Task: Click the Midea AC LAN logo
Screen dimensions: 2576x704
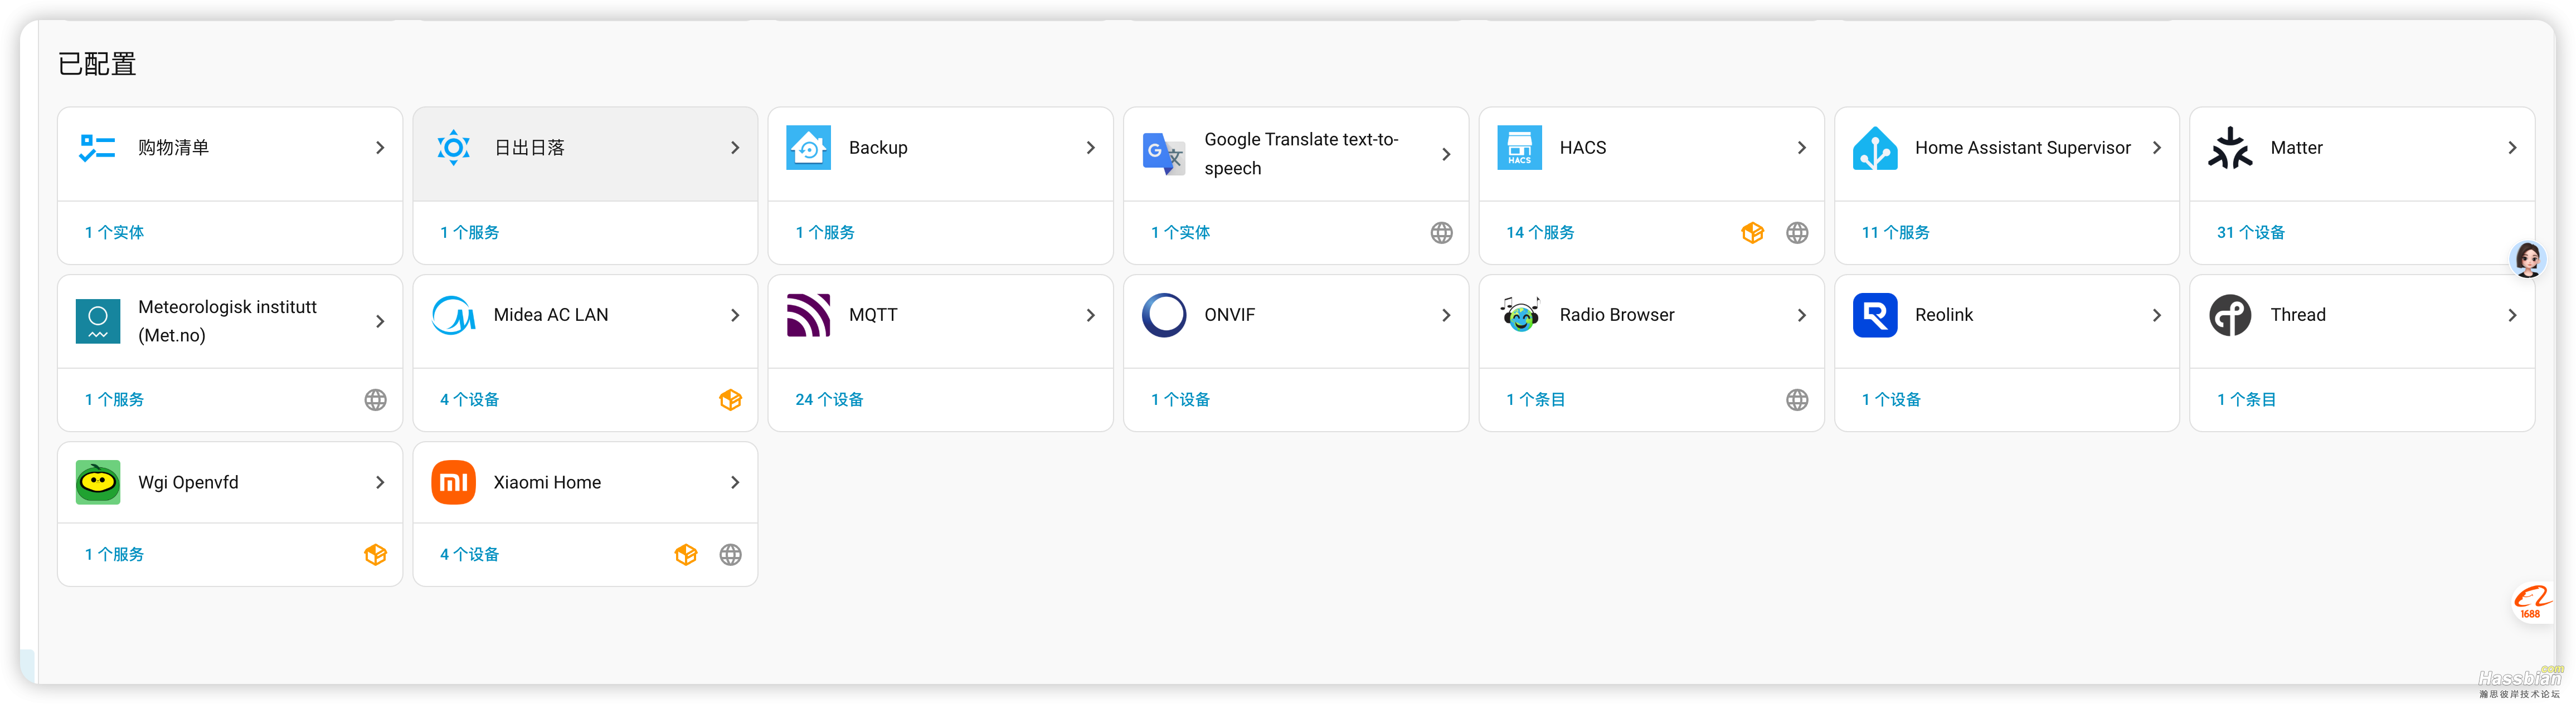Action: [x=453, y=315]
